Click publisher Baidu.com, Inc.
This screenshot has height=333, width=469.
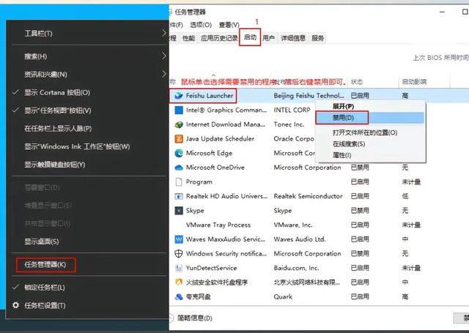click(296, 268)
